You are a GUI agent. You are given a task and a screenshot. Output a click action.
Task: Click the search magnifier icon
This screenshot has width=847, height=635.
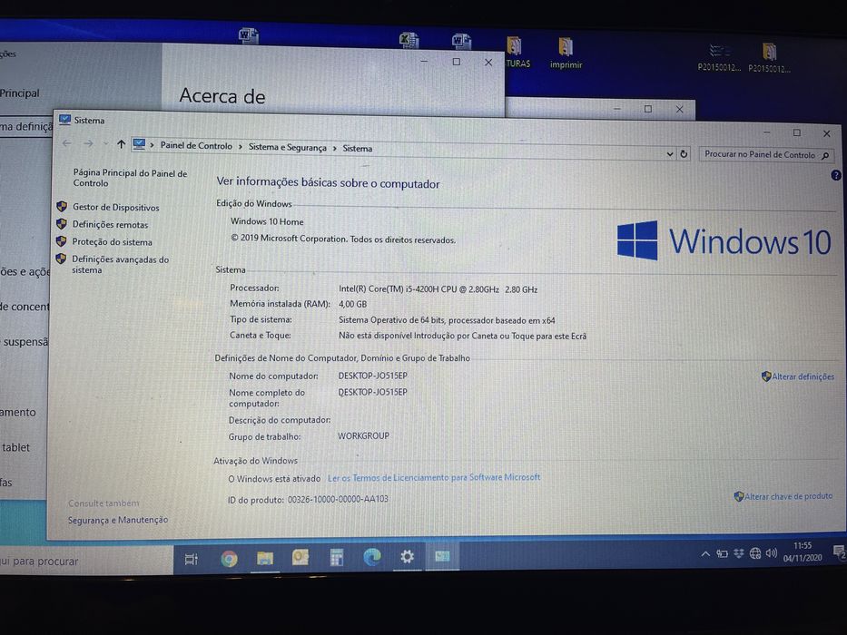825,155
